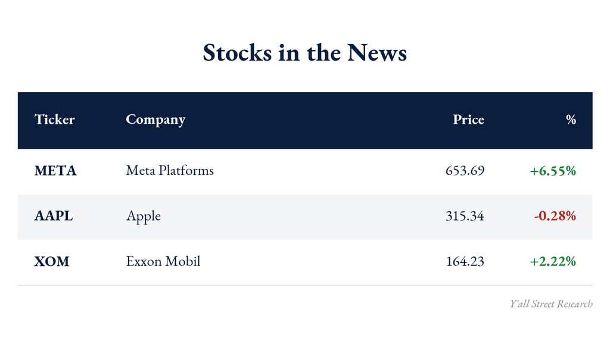This screenshot has height=342, width=610.
Task: Click the 653.69 price value
Action: click(465, 171)
